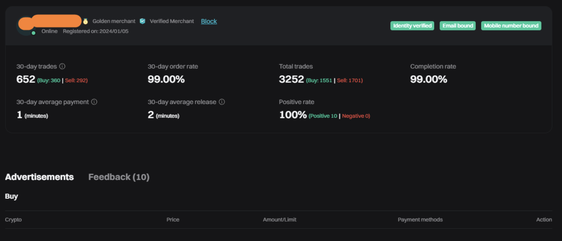The image size is (562, 241).
Task: Click the Amount/Limit column header
Action: pyautogui.click(x=280, y=219)
